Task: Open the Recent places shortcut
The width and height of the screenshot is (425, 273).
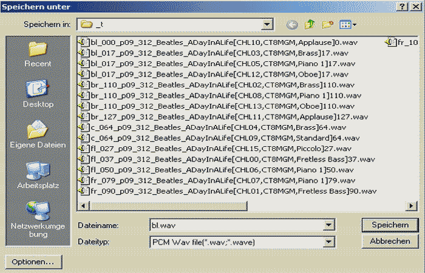Action: [38, 53]
